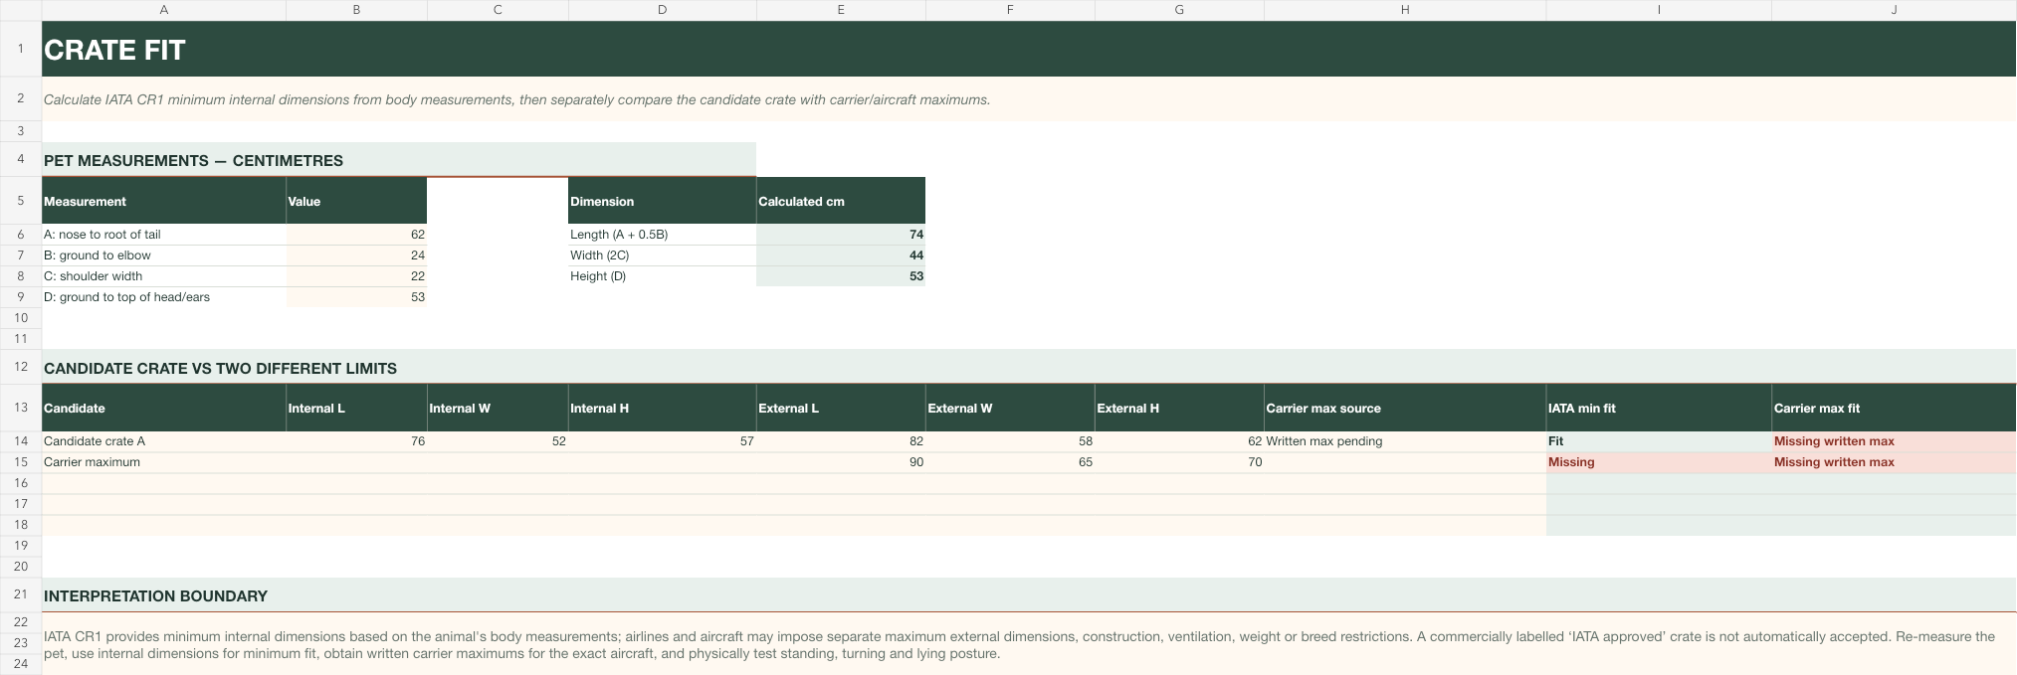
Task: Select Carrier maximum External W 65
Action: pyautogui.click(x=1010, y=462)
